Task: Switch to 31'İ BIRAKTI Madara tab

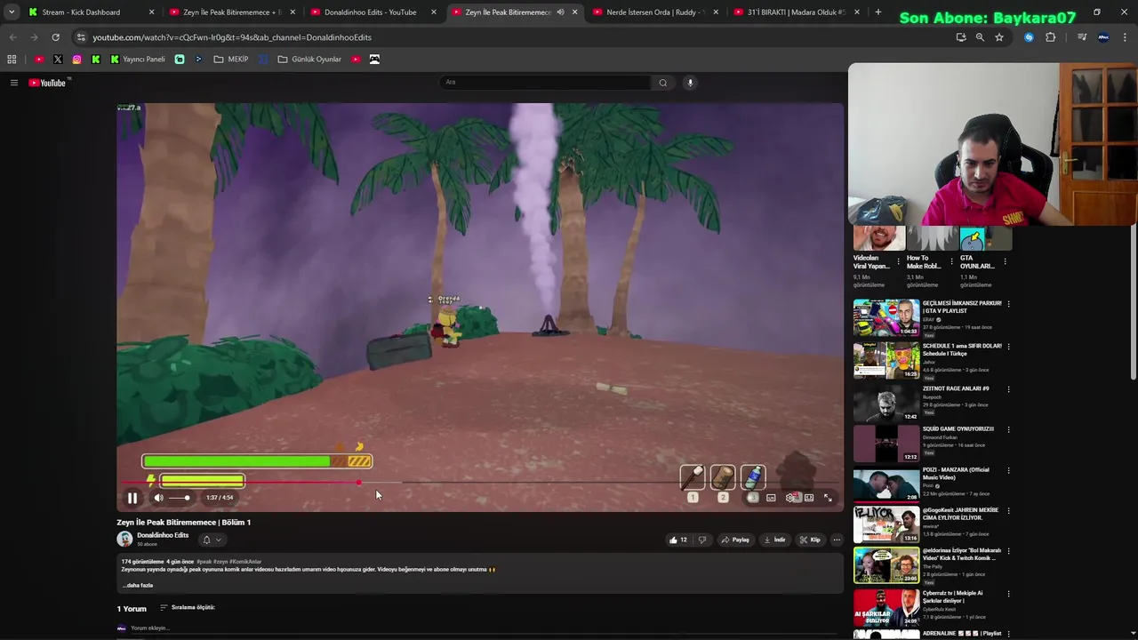Action: [x=796, y=12]
